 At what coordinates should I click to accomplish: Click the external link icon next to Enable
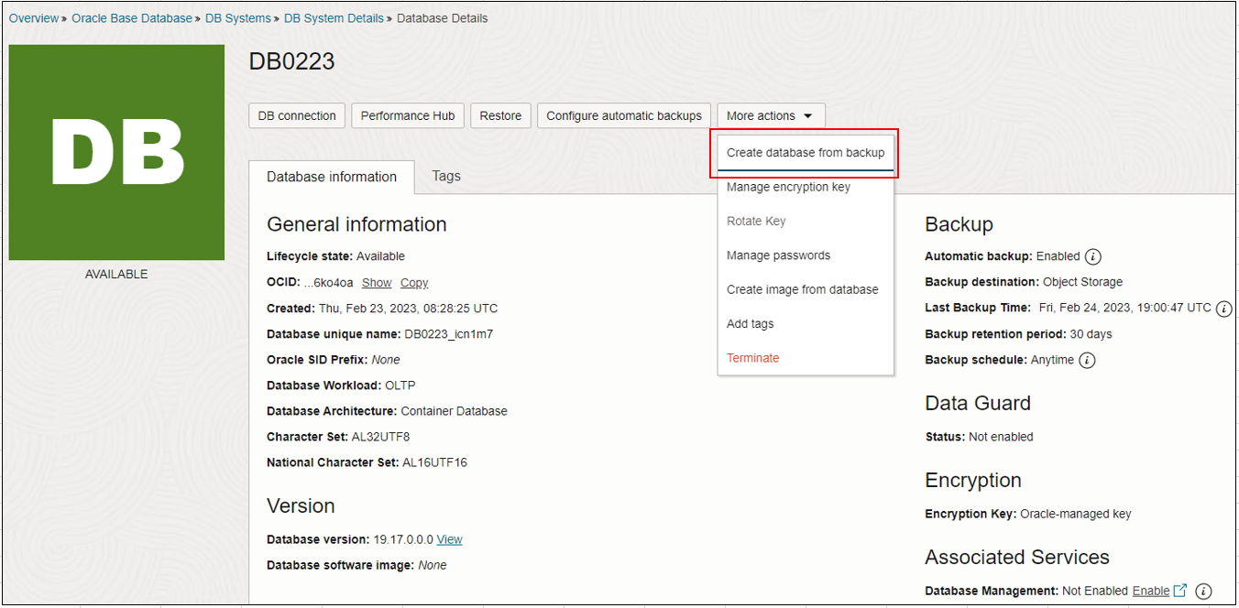(1180, 591)
